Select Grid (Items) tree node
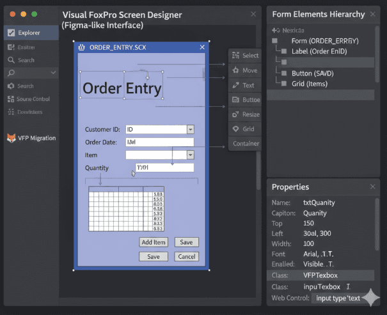 point(310,84)
